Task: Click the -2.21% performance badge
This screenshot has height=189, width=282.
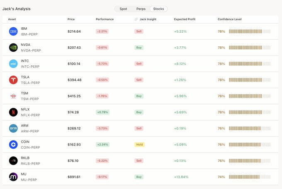Action: [102, 31]
